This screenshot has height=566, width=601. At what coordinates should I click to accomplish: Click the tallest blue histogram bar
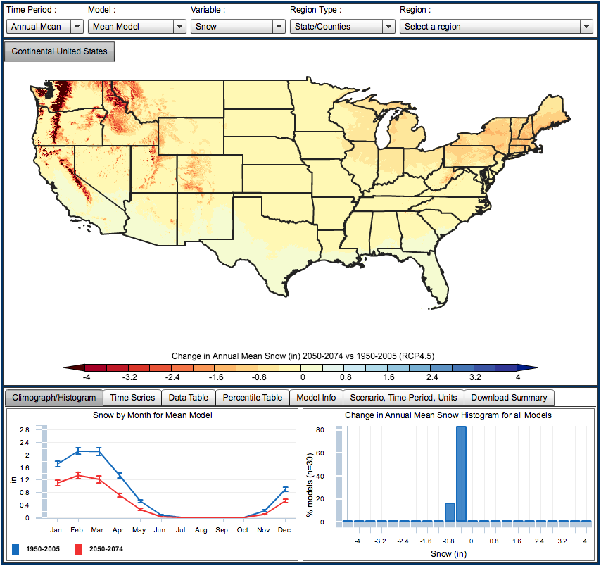[461, 473]
